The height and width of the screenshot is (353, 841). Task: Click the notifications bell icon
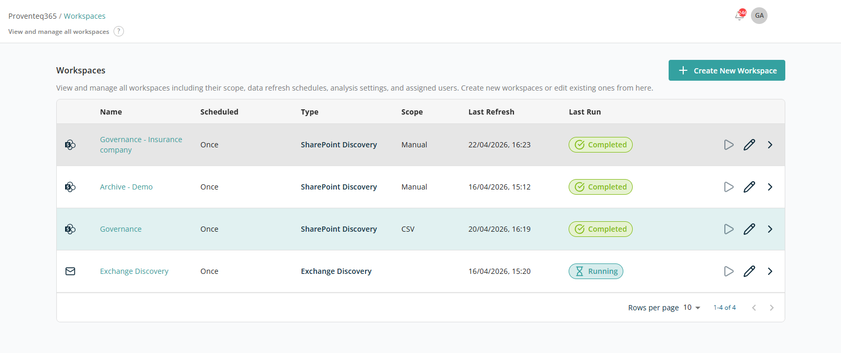click(739, 16)
